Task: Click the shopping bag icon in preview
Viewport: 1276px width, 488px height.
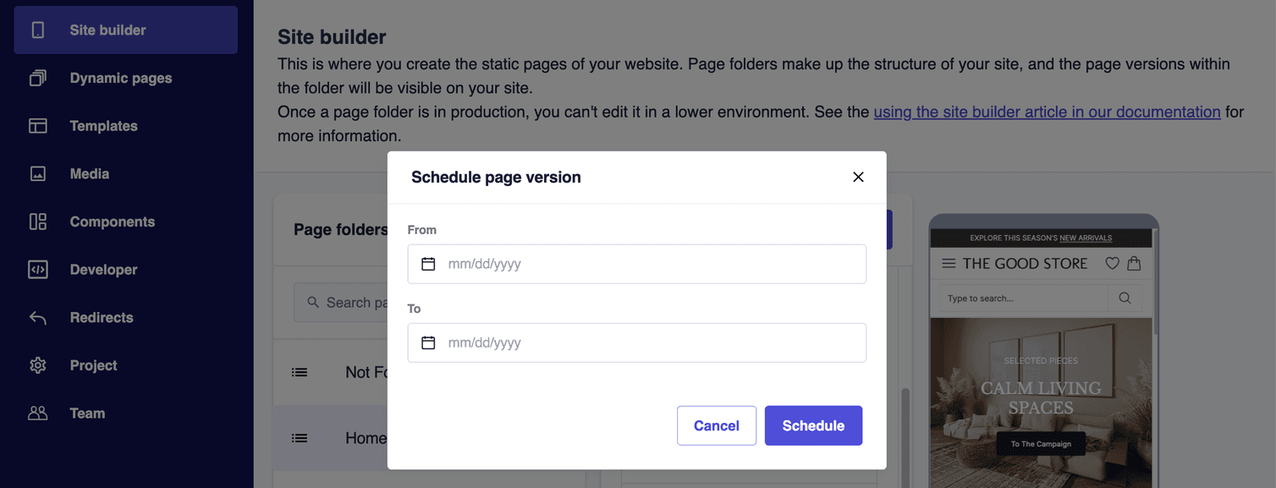Action: pos(1134,263)
